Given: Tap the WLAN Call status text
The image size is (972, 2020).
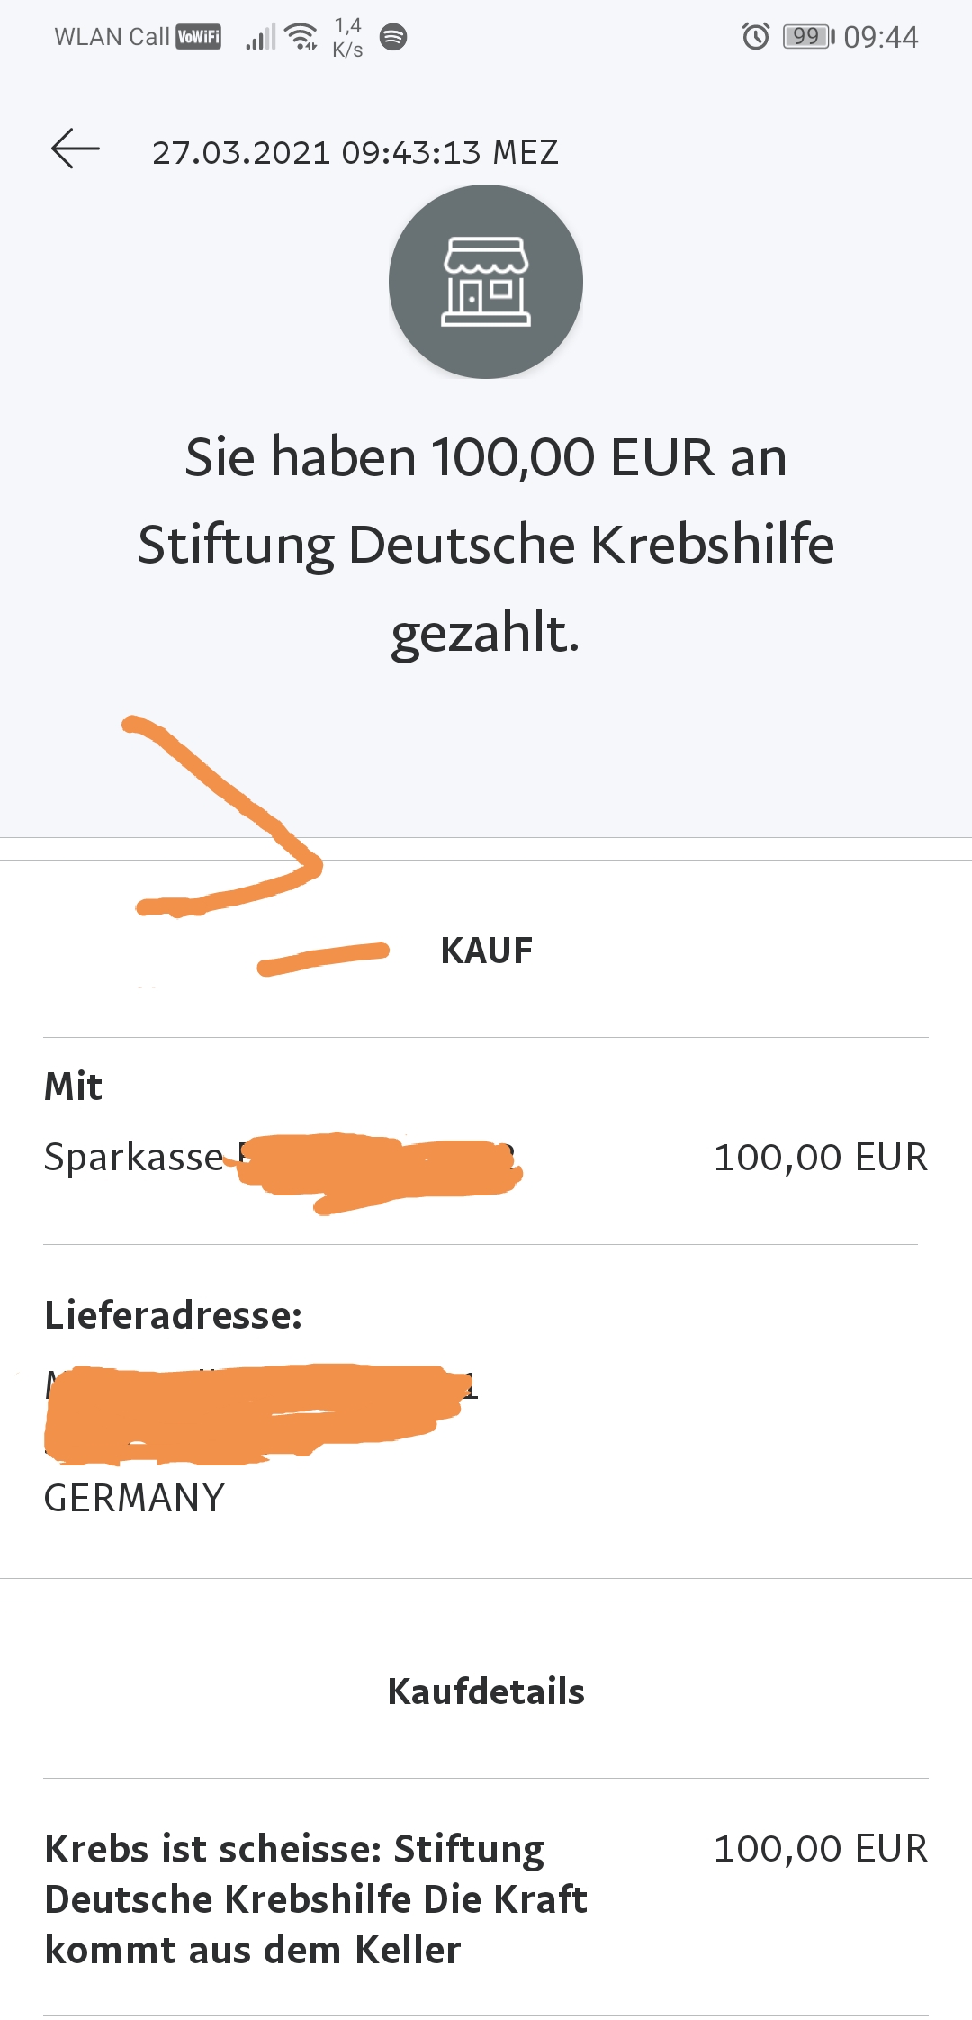Looking at the screenshot, I should click(112, 37).
